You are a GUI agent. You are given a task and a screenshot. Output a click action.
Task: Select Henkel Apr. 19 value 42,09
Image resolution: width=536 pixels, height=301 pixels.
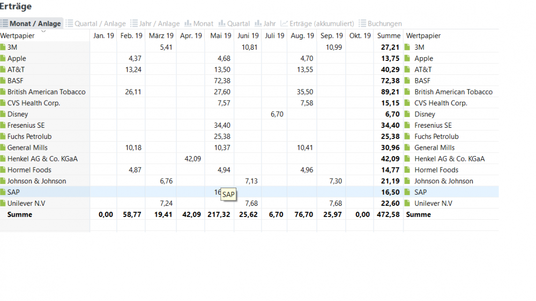coord(193,158)
